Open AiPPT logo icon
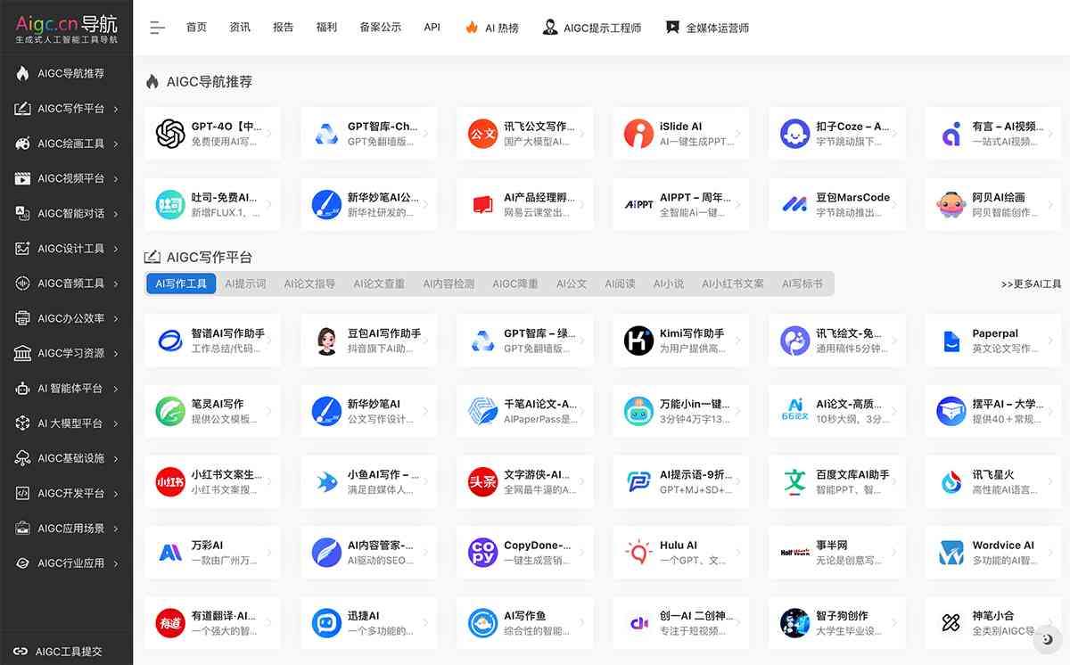Image resolution: width=1070 pixels, height=665 pixels. pyautogui.click(x=638, y=204)
